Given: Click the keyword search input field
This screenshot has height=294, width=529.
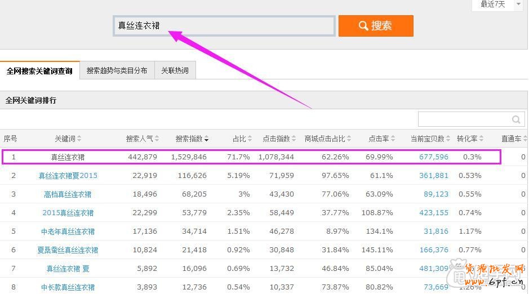Looking at the screenshot, I should point(224,26).
